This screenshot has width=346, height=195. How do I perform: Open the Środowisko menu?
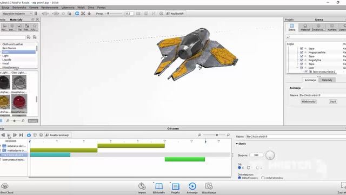19,8
